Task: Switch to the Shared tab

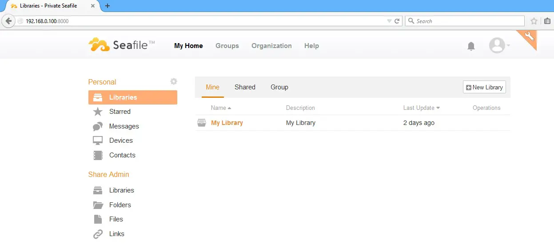Action: (x=245, y=87)
